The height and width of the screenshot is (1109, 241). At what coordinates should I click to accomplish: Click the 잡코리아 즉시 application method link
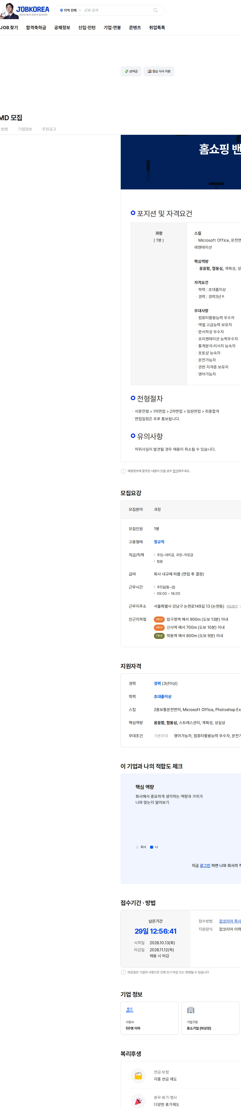click(x=230, y=921)
